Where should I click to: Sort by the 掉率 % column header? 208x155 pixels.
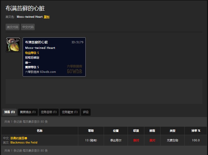[196, 131]
